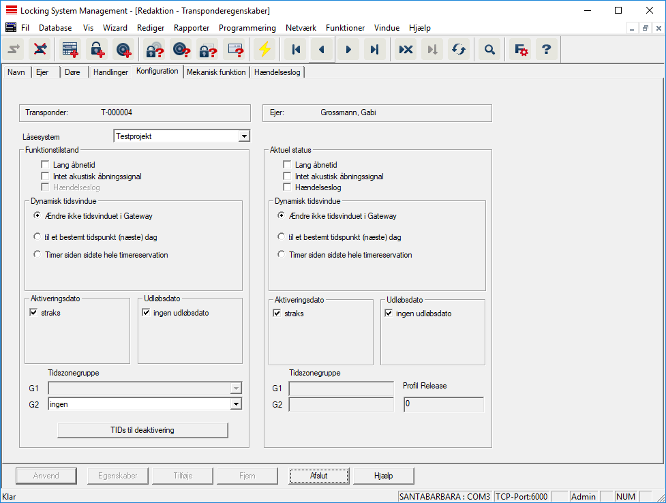Open the Låsesystem dropdown showing Testprojekt
The image size is (666, 503).
coord(244,136)
